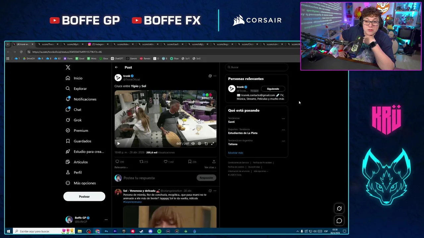Open Remini bookmark

click(x=145, y=59)
